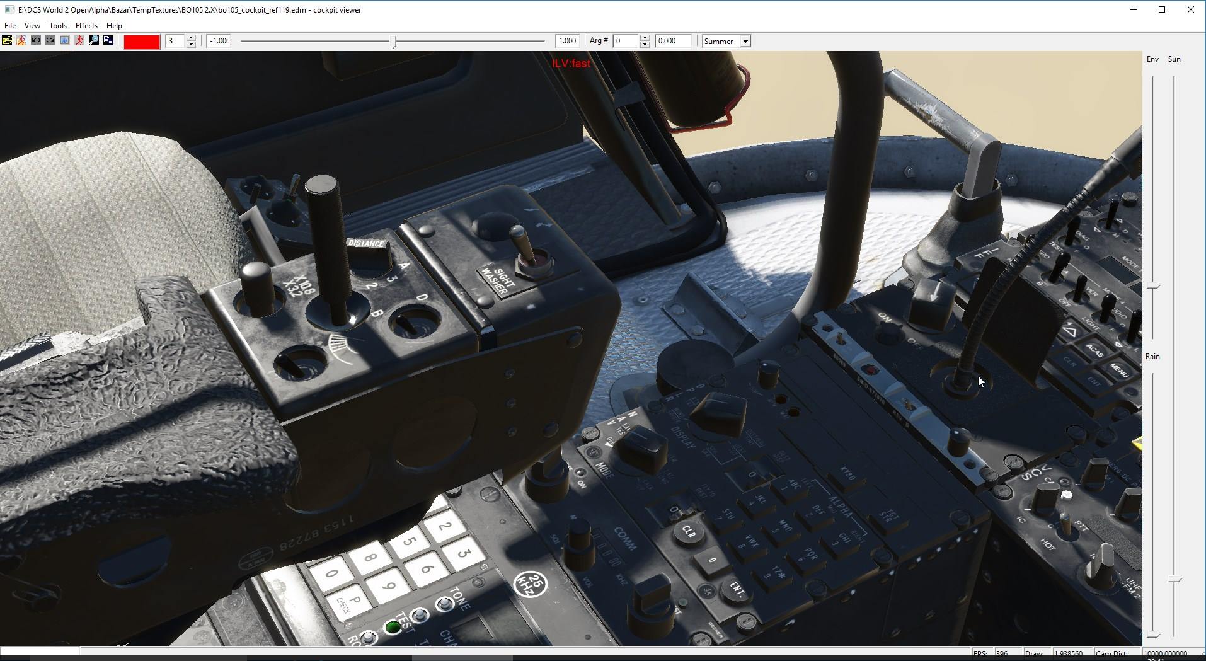
Task: Open the File menu
Action: coord(10,26)
